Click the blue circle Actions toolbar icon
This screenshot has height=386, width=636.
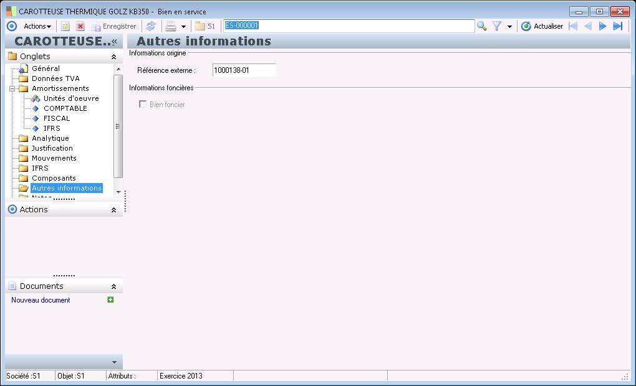[x=12, y=26]
